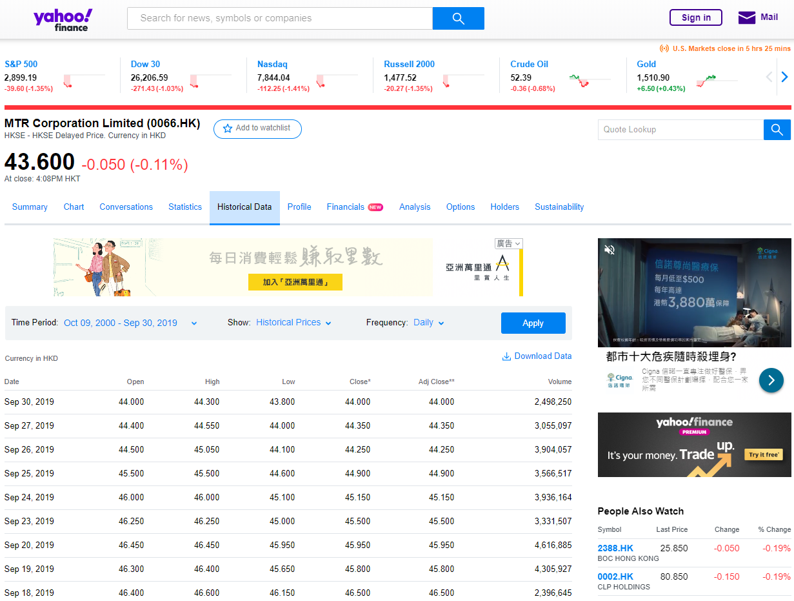Click the Sep 30, 2019 date cell
Viewport: 794px width, 601px height.
[x=29, y=402]
